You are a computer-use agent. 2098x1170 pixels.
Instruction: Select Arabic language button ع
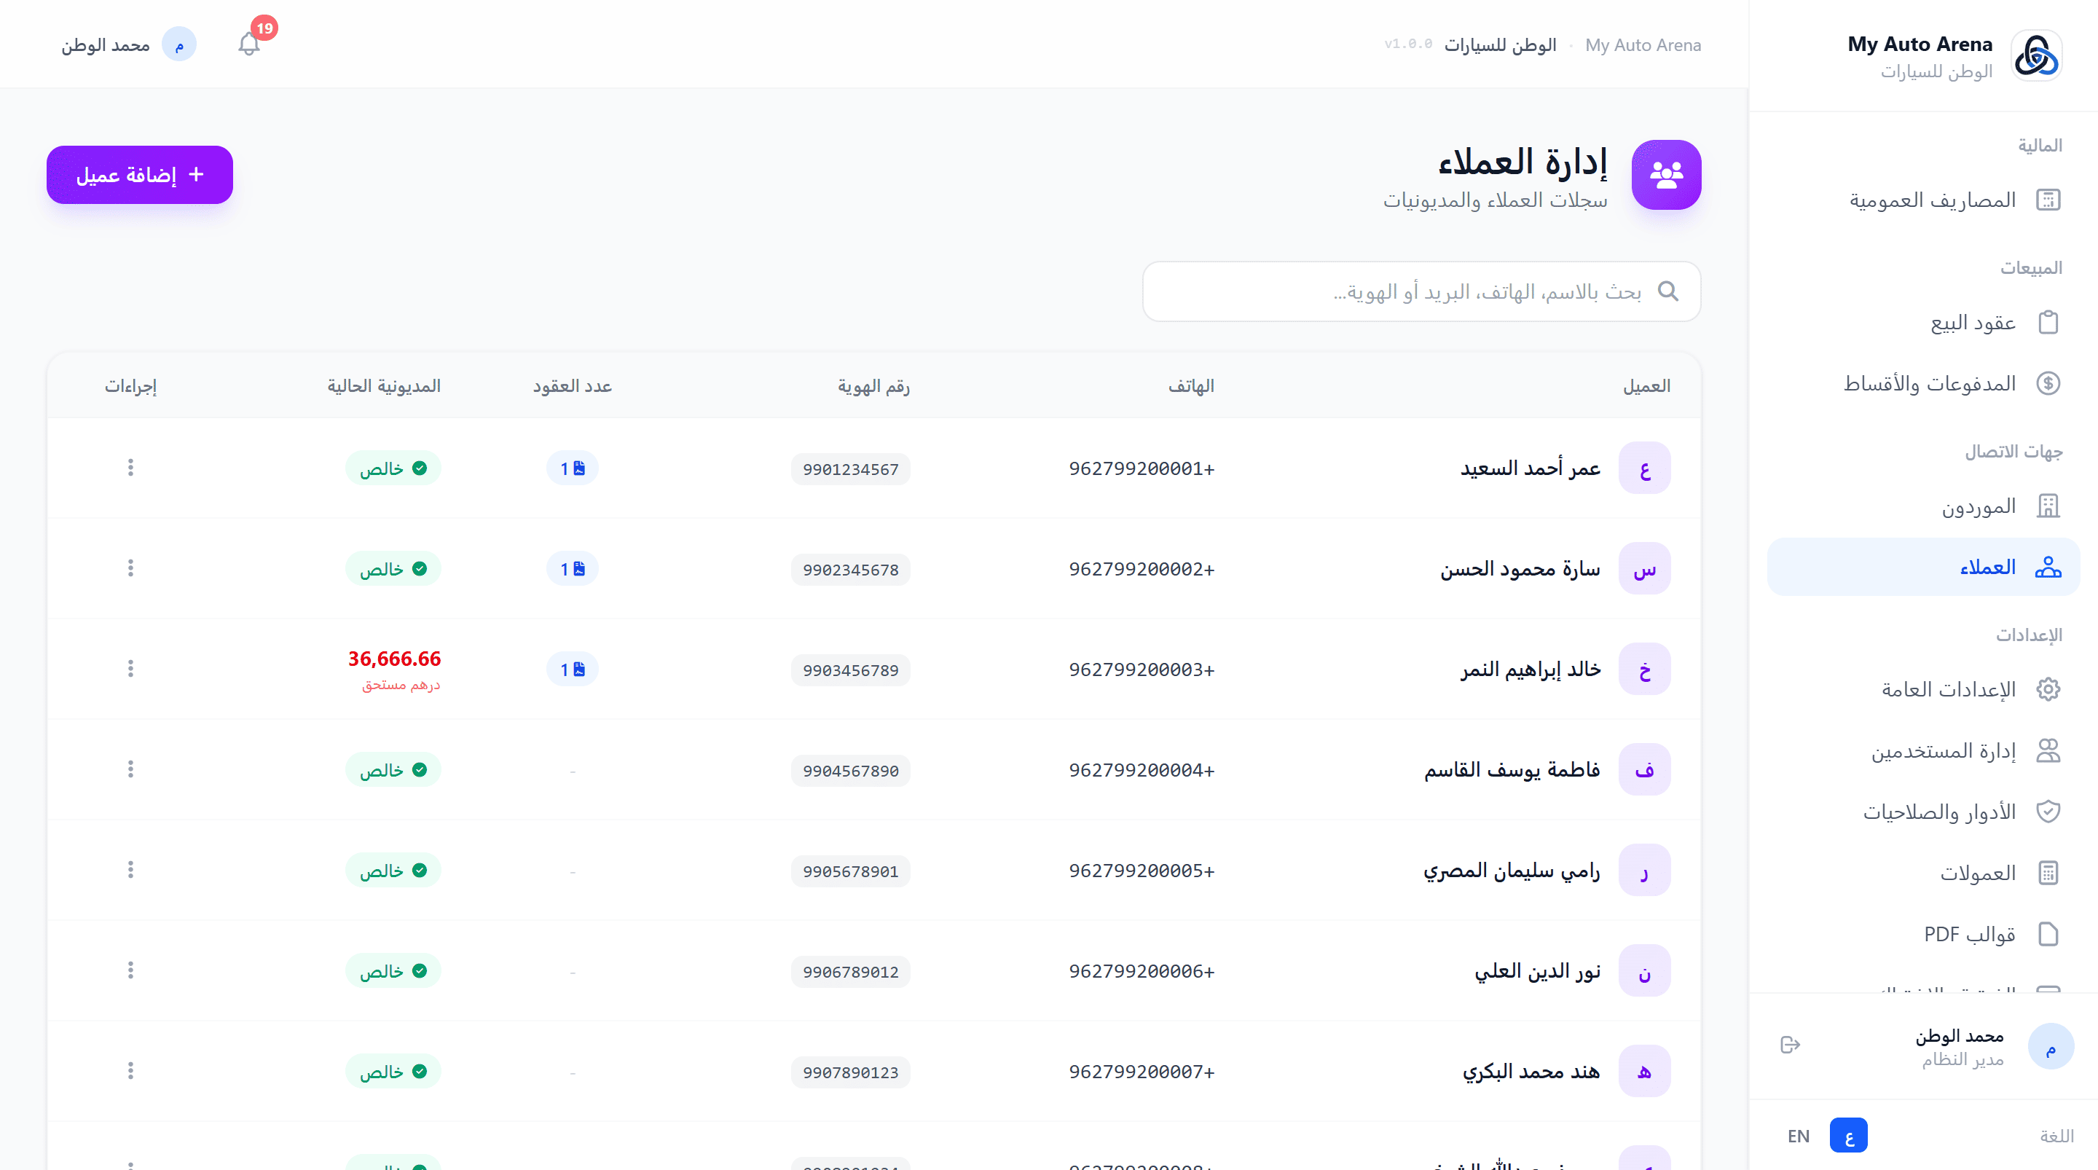pos(1848,1136)
